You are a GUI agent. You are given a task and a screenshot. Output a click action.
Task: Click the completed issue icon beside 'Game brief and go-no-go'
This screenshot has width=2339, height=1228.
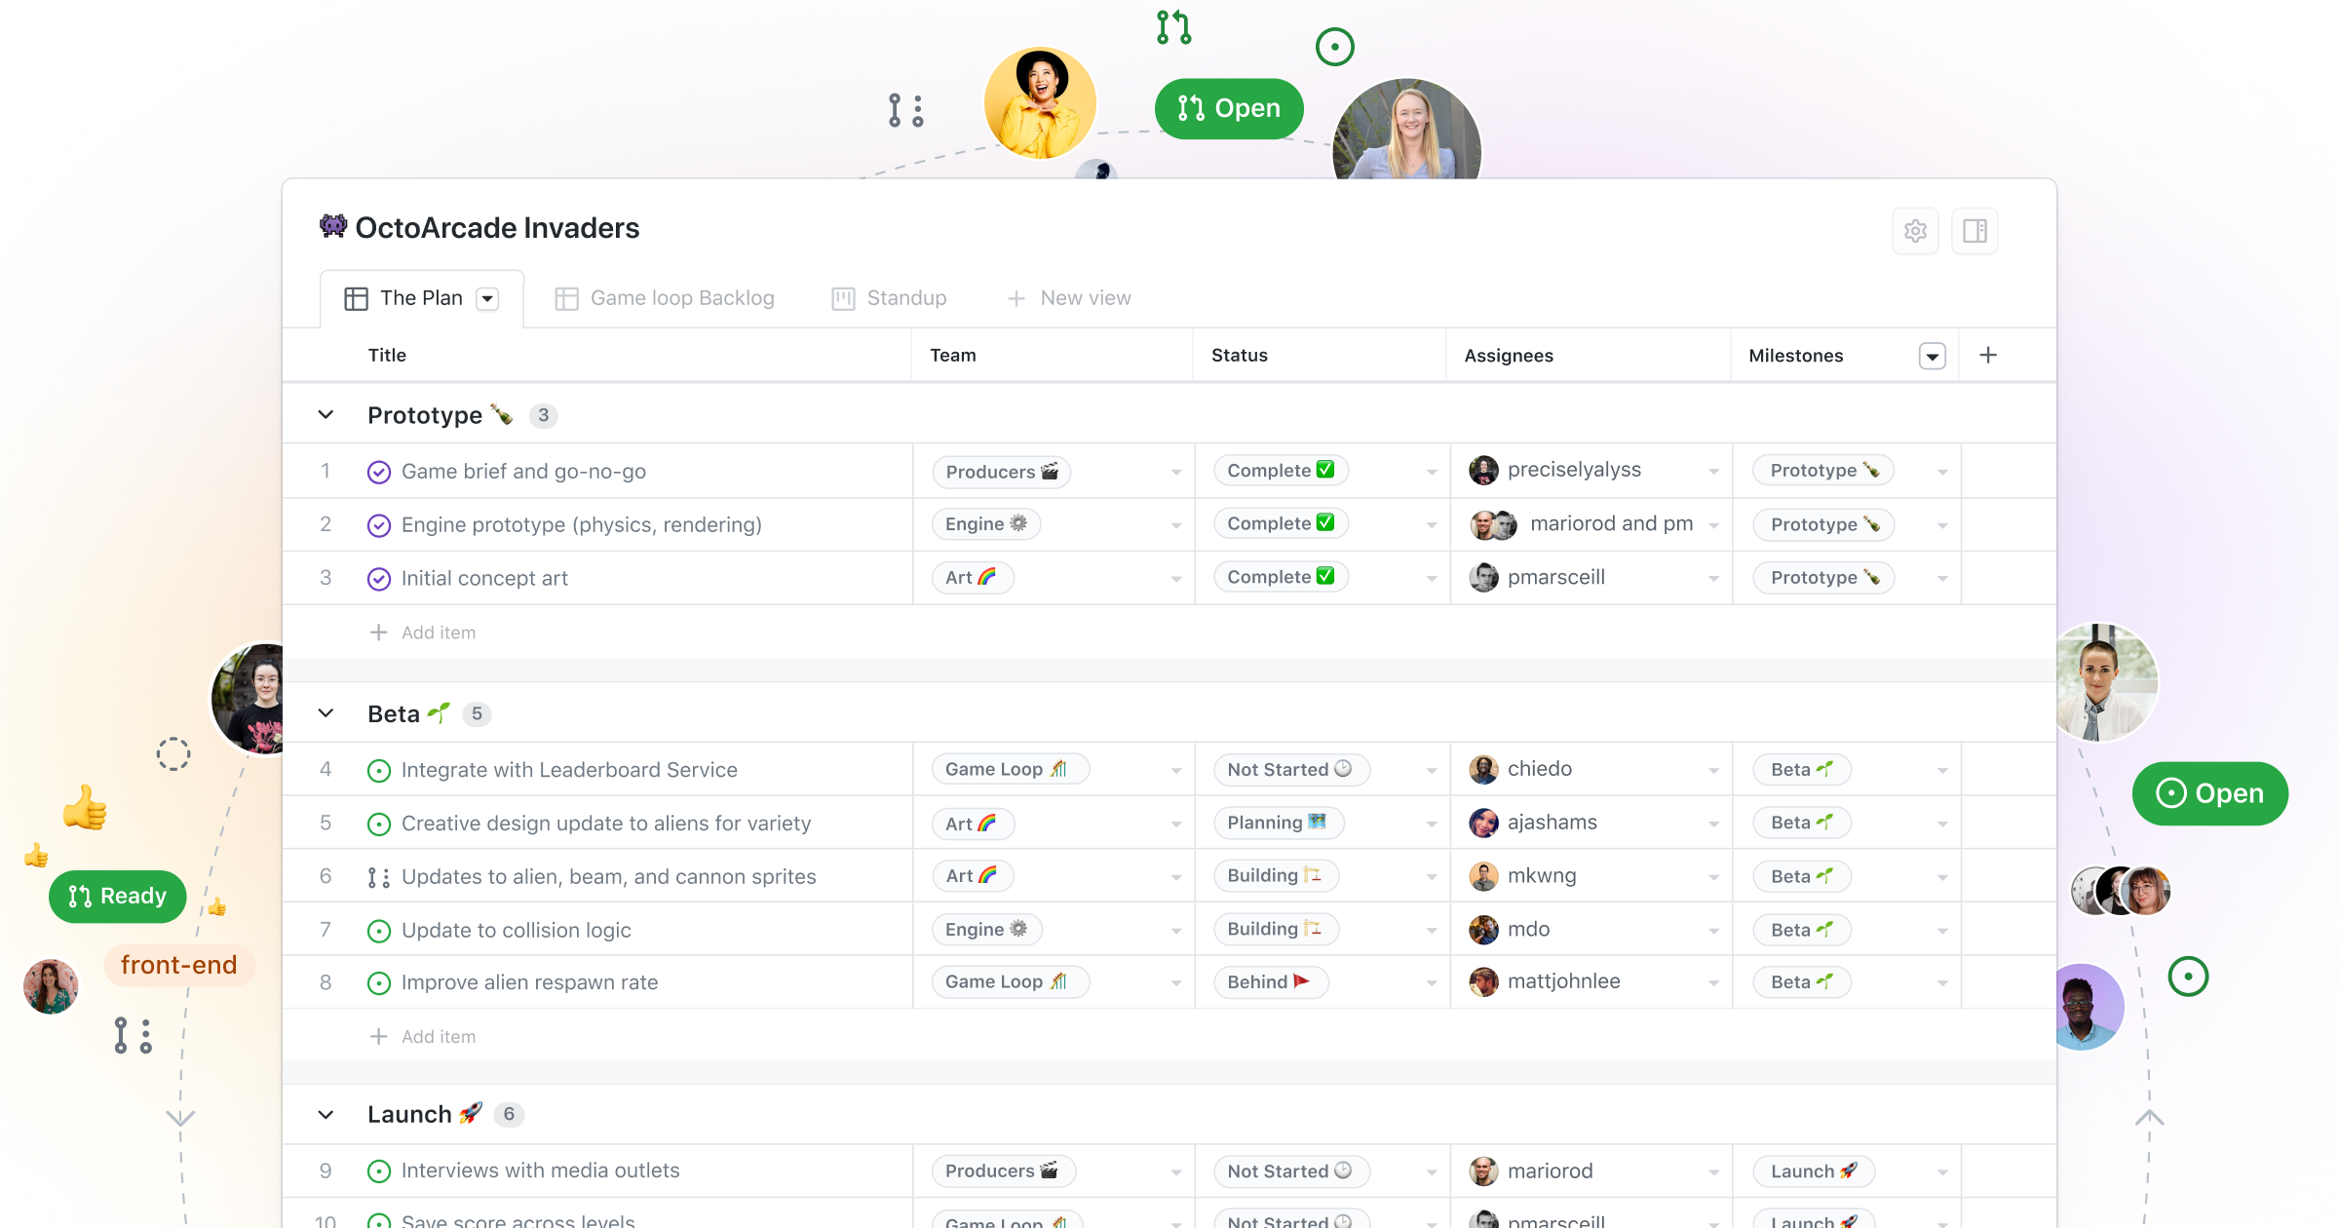coord(379,471)
